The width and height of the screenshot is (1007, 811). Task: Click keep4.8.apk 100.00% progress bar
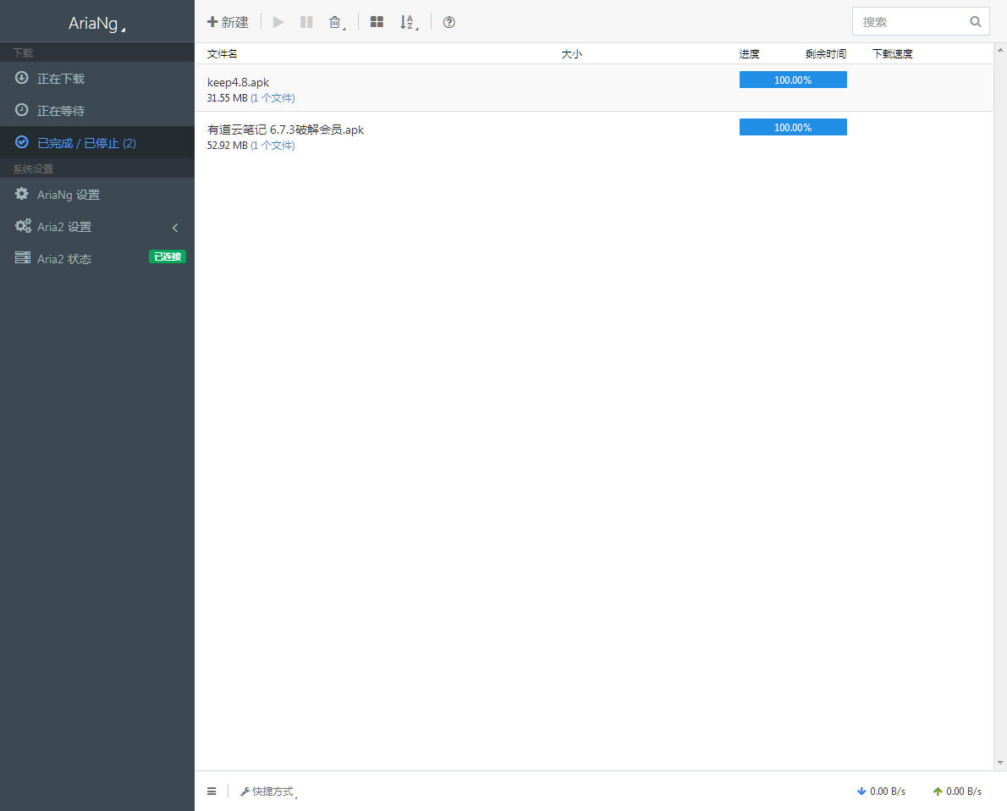(793, 80)
